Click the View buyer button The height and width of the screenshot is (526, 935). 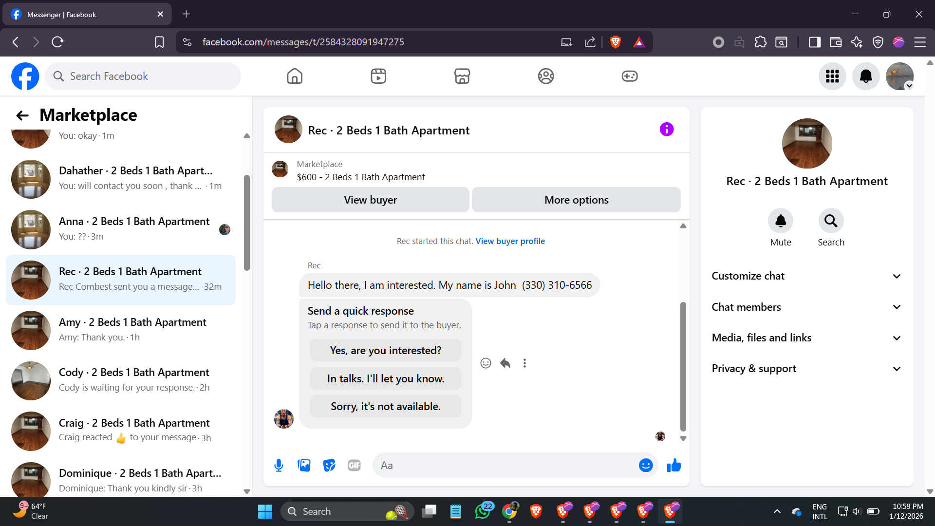[x=370, y=200]
